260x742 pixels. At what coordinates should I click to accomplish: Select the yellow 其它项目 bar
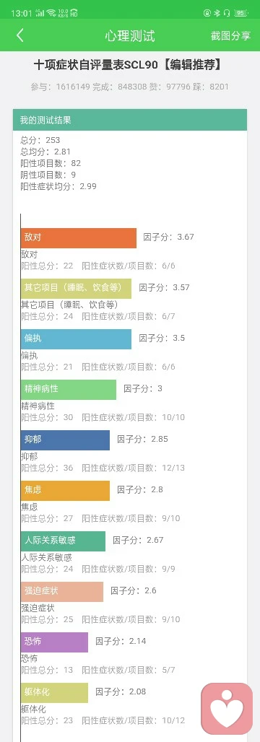76,288
